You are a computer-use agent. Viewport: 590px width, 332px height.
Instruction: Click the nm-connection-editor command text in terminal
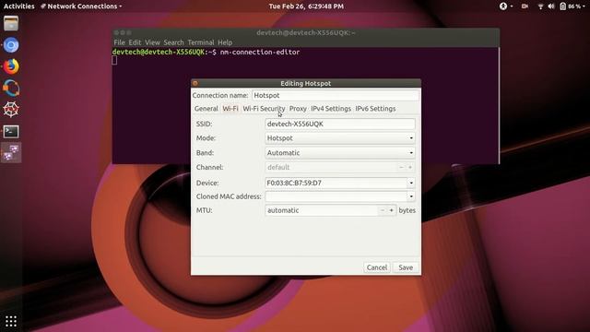pyautogui.click(x=260, y=52)
